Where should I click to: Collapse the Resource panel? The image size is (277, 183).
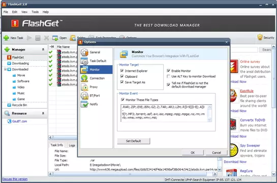tap(43, 113)
